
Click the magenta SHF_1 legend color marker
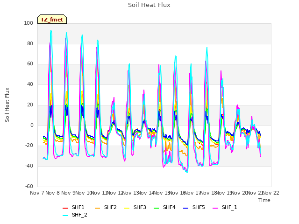point(215,208)
